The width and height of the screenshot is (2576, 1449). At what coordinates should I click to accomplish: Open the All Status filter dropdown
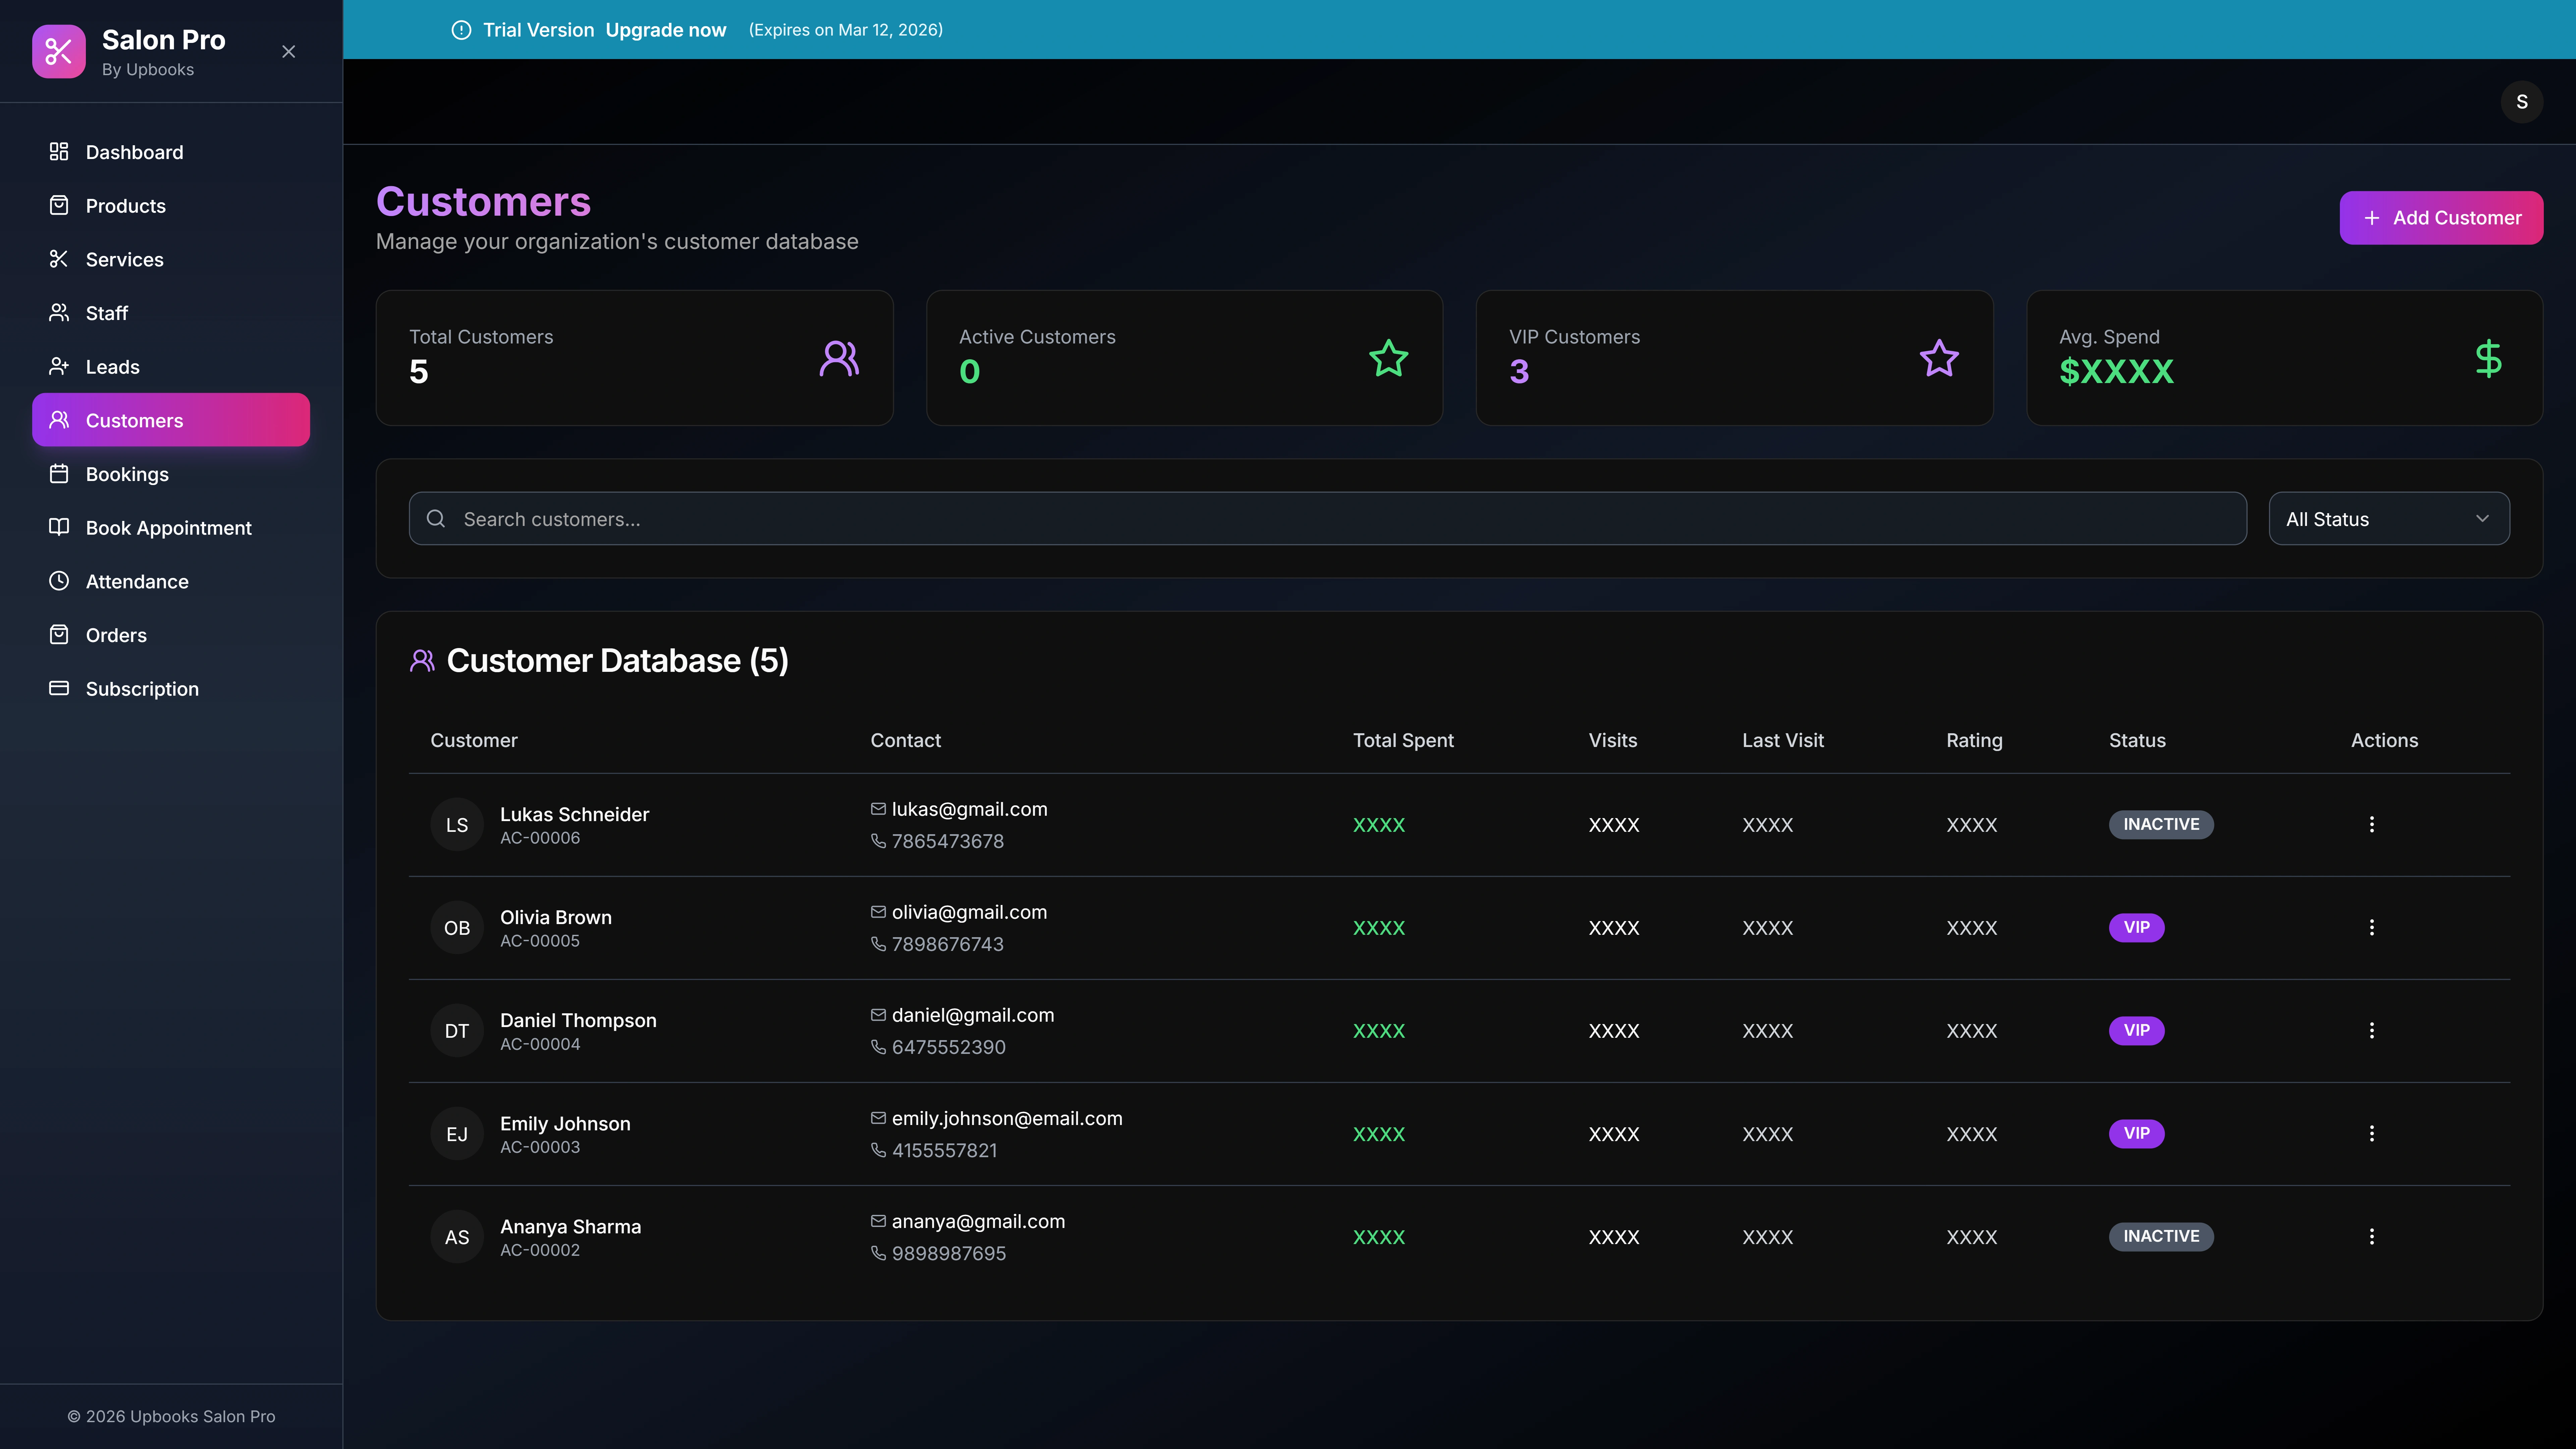(2388, 518)
